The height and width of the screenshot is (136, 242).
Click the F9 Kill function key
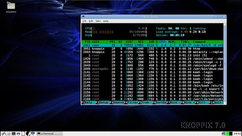[x=202, y=103]
